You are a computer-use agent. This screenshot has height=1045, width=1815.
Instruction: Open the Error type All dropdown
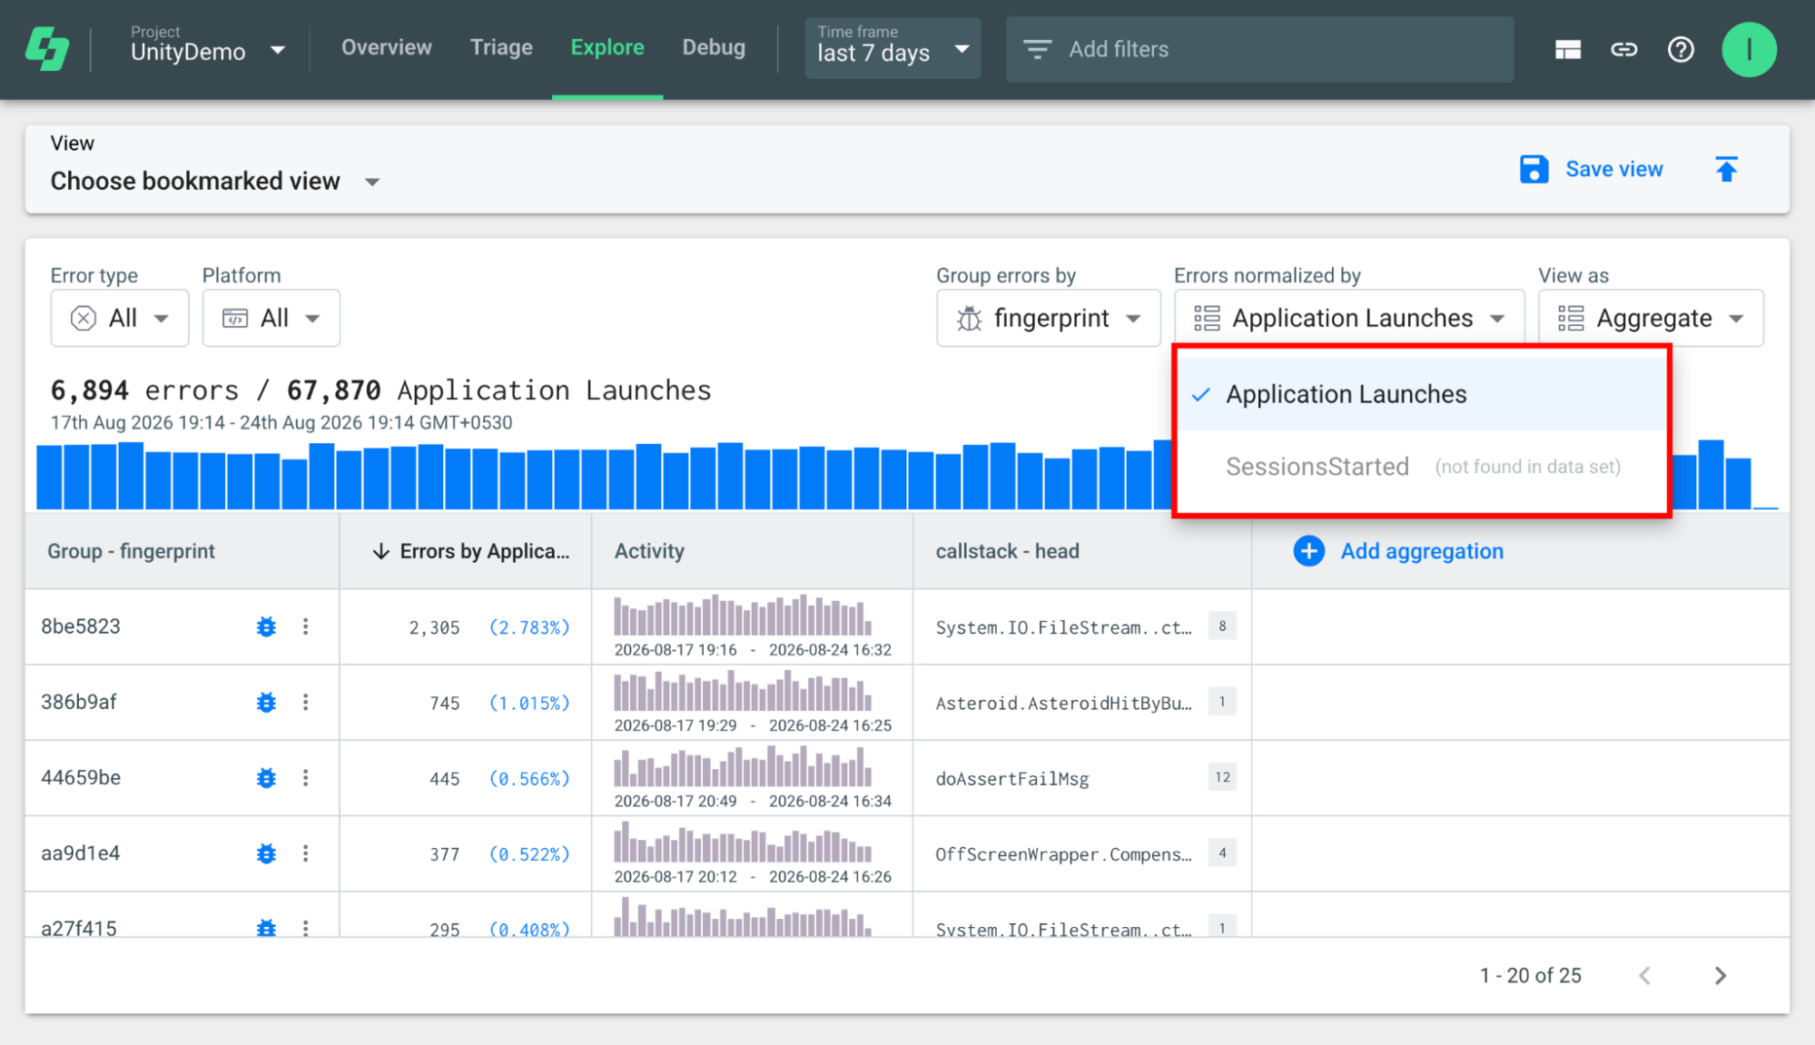coord(120,318)
